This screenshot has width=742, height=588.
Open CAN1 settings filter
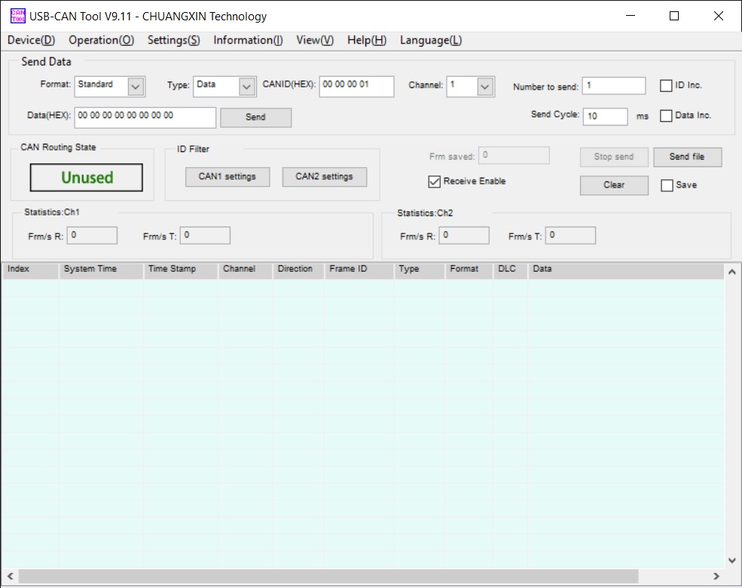[227, 177]
